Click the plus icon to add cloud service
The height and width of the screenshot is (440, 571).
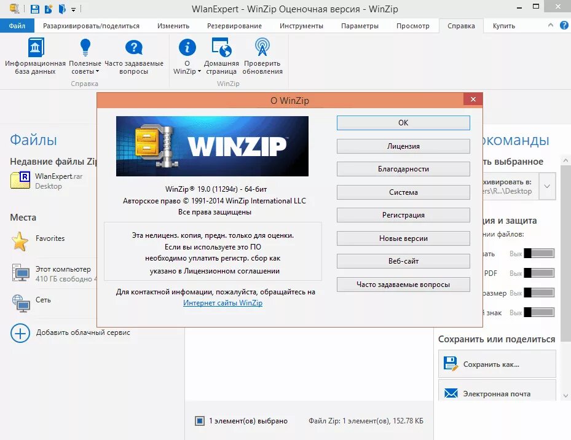(20, 333)
